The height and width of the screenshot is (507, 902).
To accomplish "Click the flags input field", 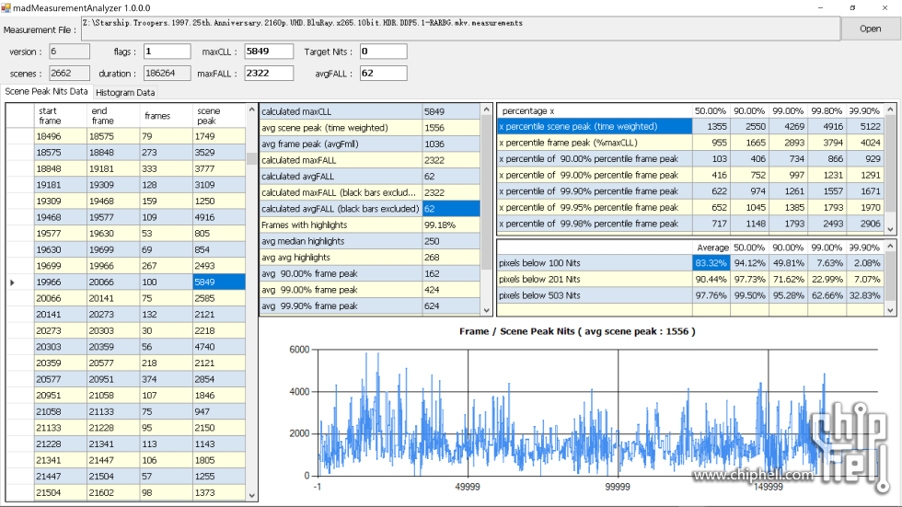I will point(167,52).
